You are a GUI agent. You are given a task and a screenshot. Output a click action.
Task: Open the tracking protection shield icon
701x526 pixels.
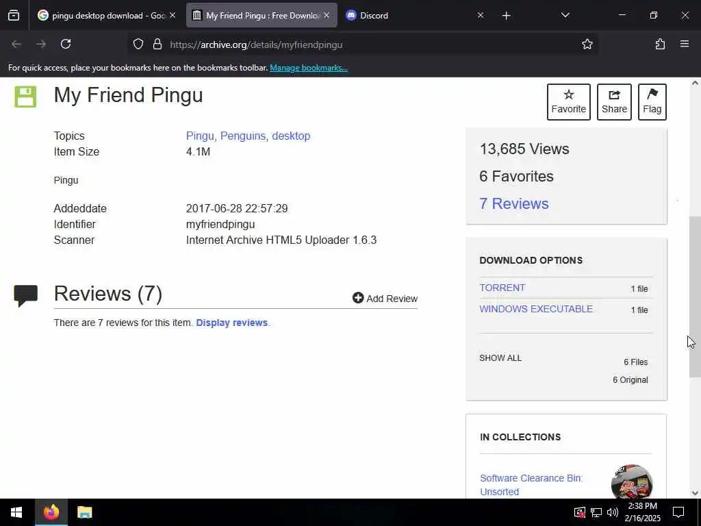coord(138,44)
